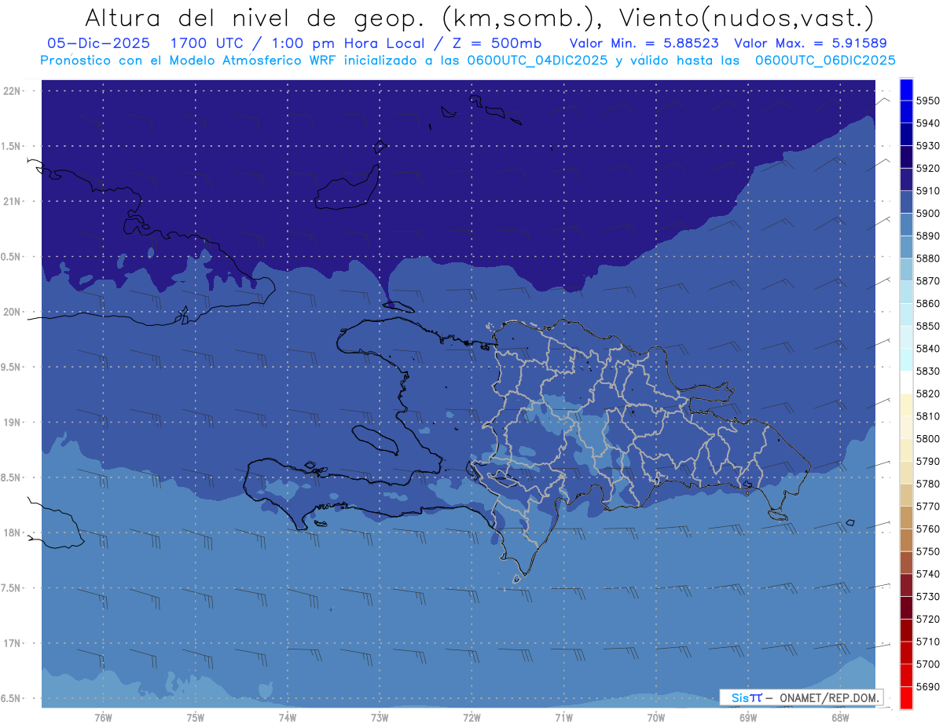Click the '5690' legend value
The height and width of the screenshot is (728, 943).
pos(928,686)
